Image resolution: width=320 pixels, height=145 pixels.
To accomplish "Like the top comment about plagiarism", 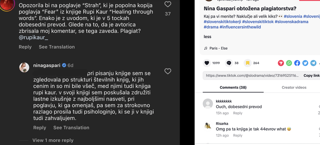I will tap(168, 4).
